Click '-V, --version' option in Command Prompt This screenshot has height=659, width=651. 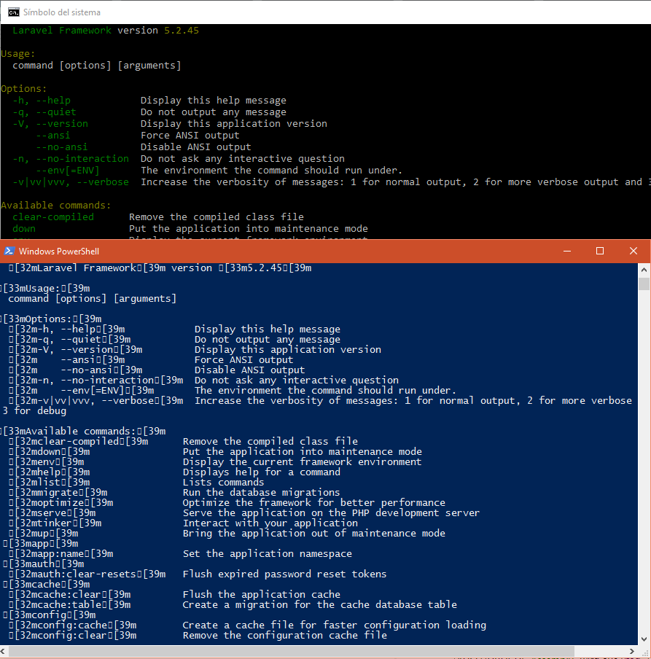tap(50, 124)
